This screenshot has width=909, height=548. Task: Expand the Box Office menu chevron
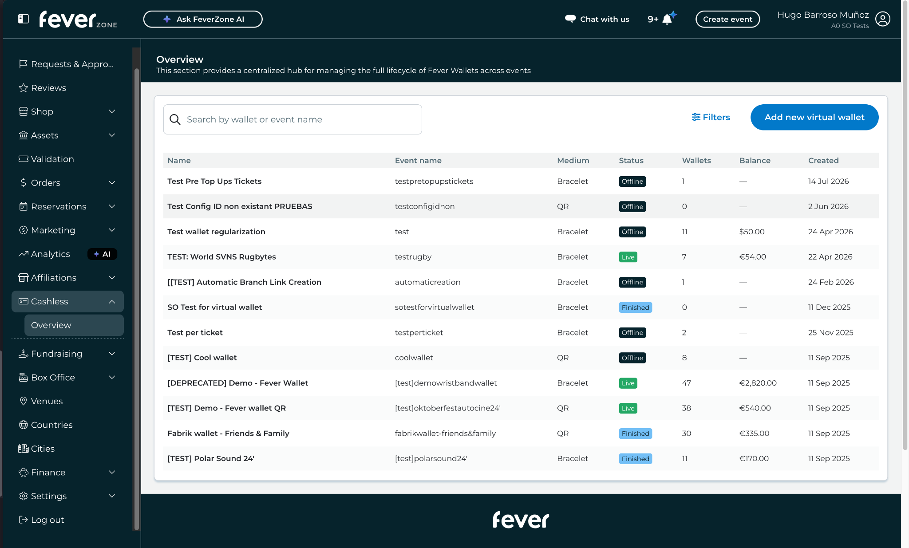click(112, 378)
